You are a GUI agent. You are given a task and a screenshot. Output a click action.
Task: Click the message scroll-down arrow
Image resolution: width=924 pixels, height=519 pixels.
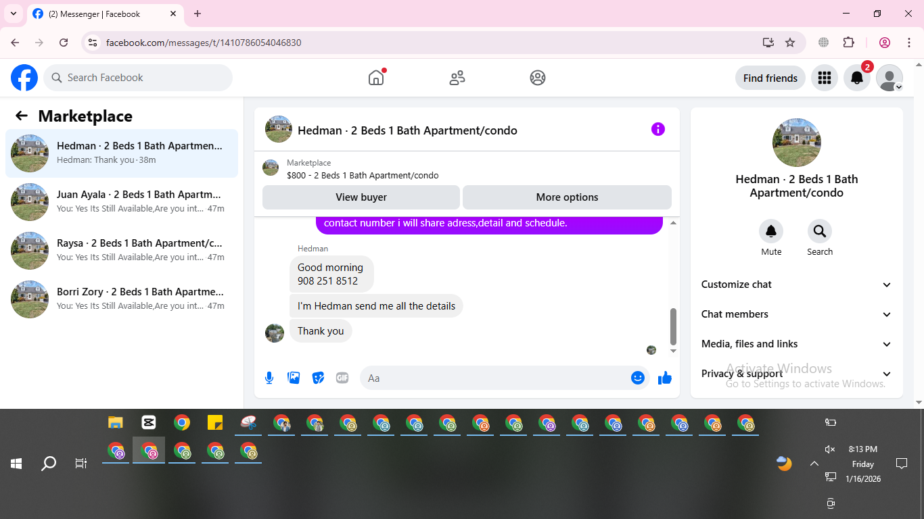tap(673, 351)
